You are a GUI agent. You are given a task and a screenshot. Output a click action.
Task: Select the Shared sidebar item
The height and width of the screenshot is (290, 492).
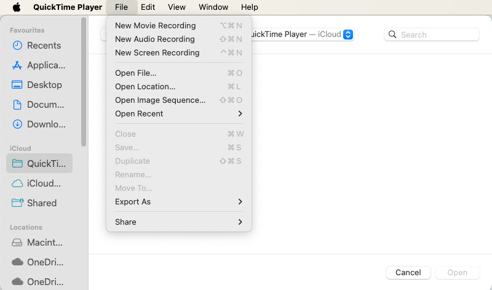39,203
